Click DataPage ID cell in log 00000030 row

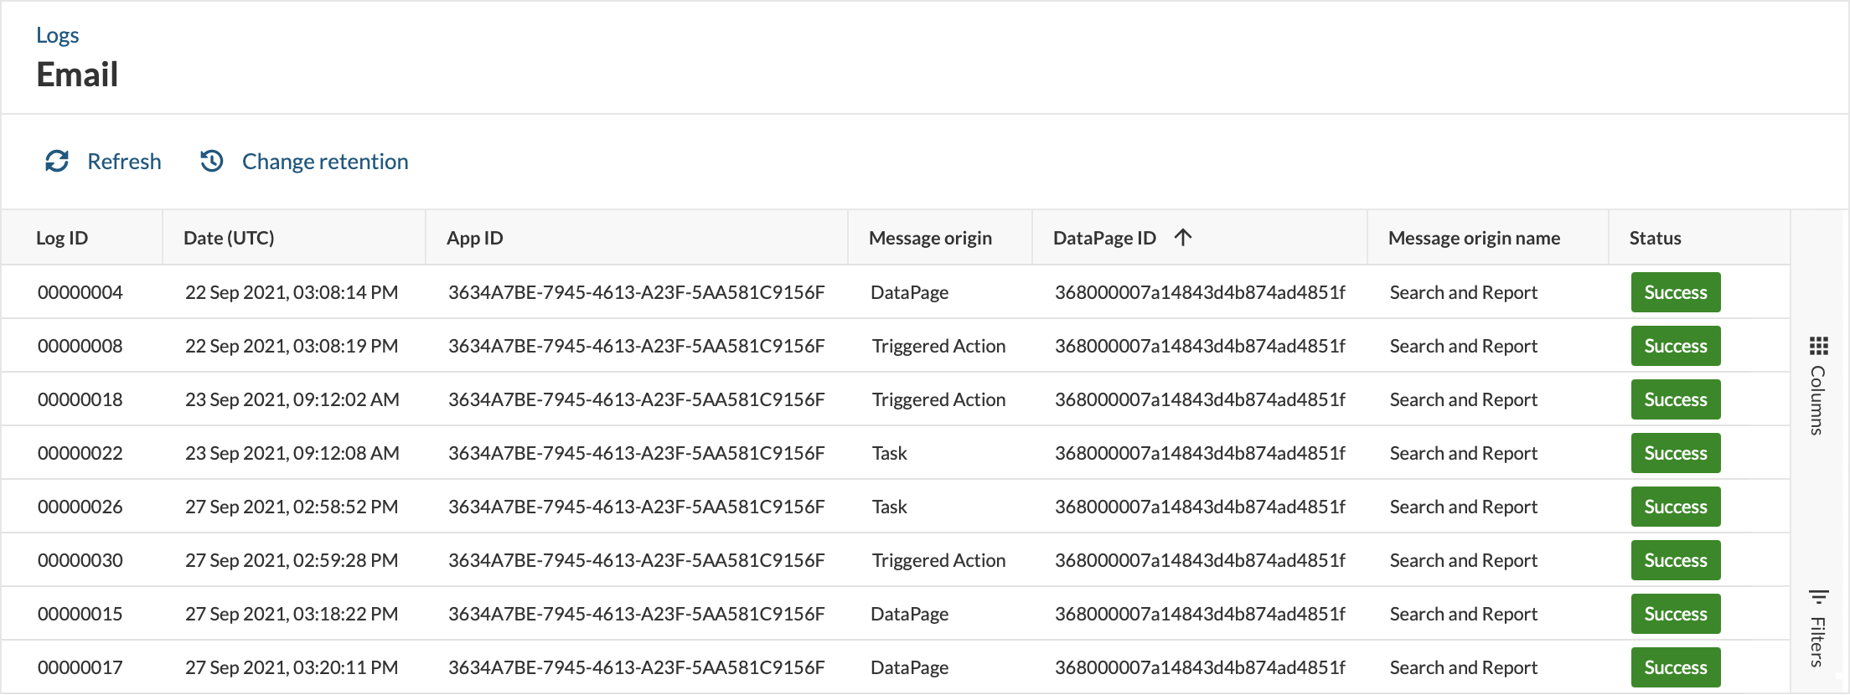tap(1200, 560)
